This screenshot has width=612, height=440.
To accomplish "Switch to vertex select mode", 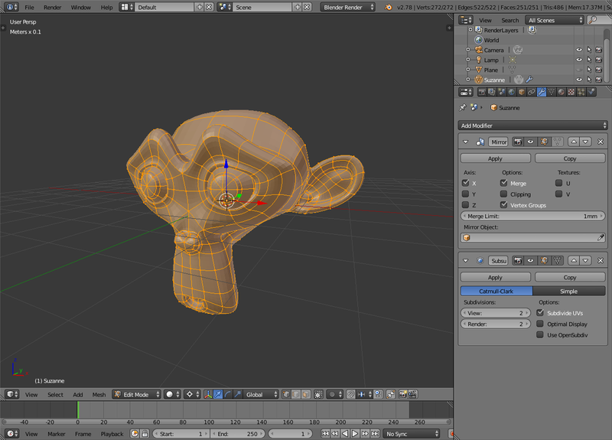I will pos(286,394).
